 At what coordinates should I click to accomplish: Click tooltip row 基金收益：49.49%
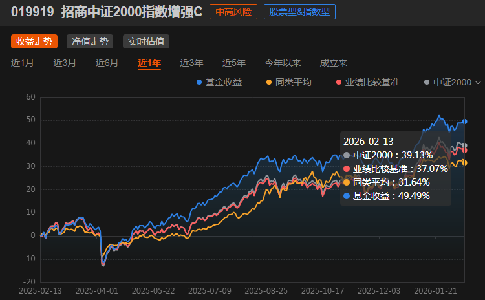pyautogui.click(x=387, y=196)
